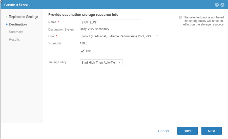
Task: Open the help icon in title bar
Action: point(217,5)
